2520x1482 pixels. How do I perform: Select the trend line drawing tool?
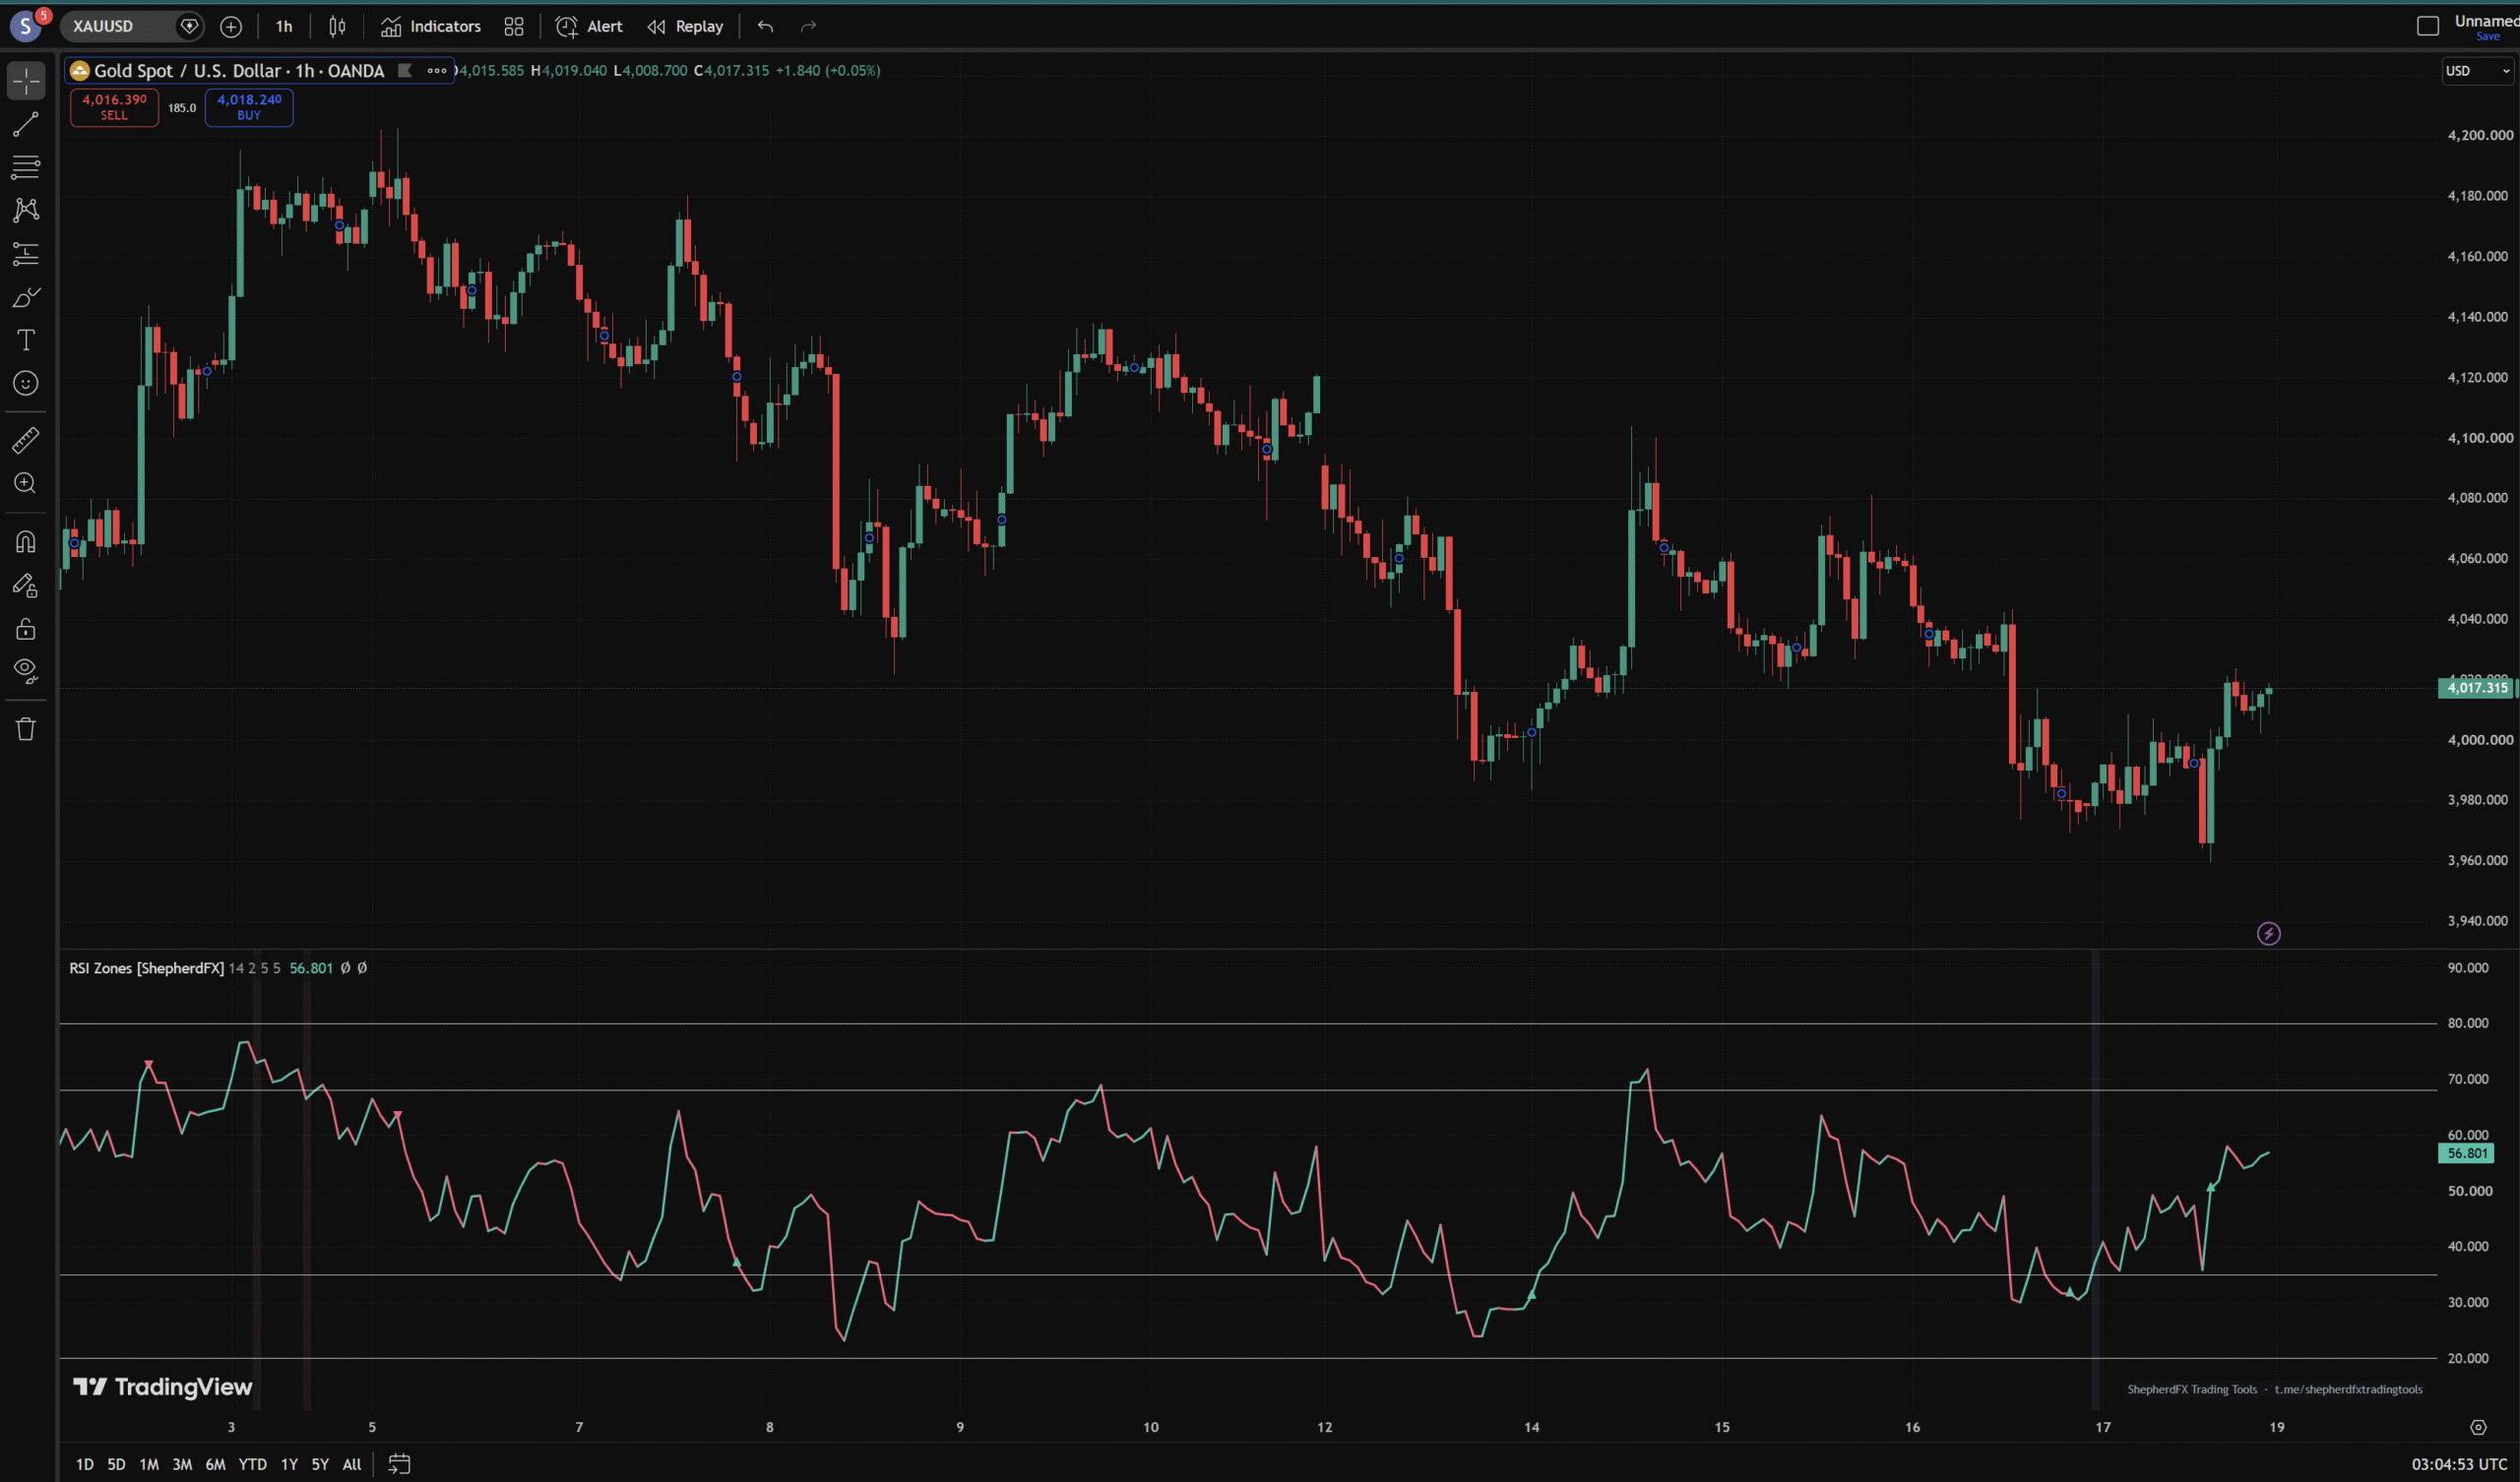click(26, 124)
